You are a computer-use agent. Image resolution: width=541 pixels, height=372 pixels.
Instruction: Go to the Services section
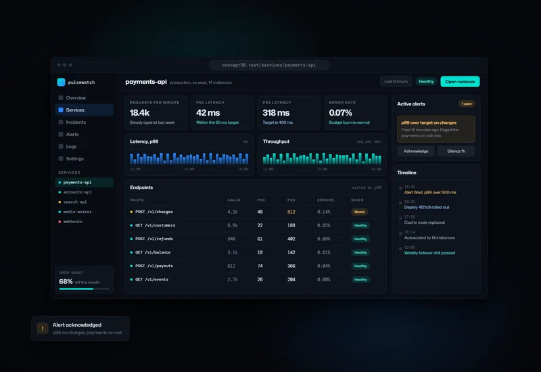(84, 110)
